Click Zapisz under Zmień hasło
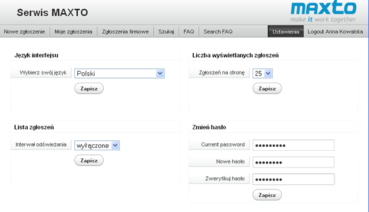The height and width of the screenshot is (212, 369). point(267,195)
